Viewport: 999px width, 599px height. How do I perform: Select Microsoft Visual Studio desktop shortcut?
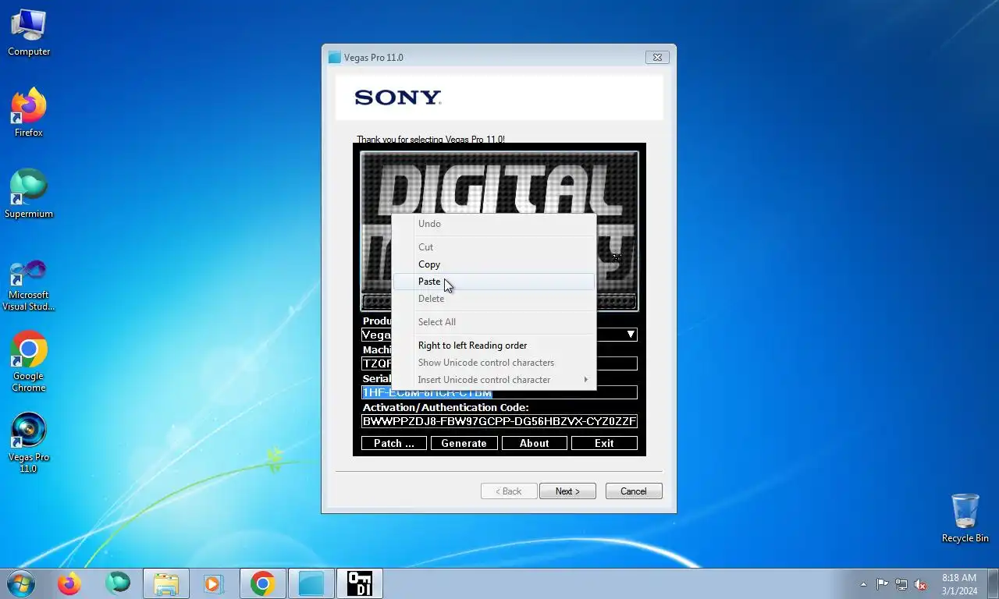coord(29,285)
